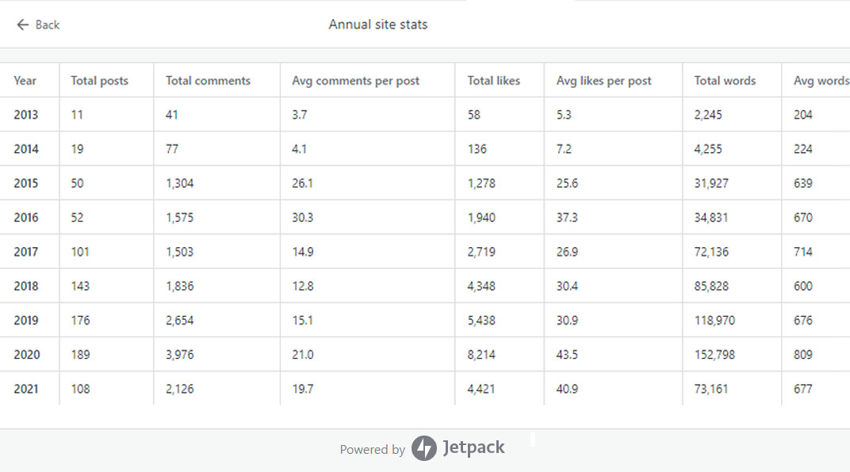This screenshot has height=472, width=850.
Task: Go back using the Back link
Action: coord(48,25)
